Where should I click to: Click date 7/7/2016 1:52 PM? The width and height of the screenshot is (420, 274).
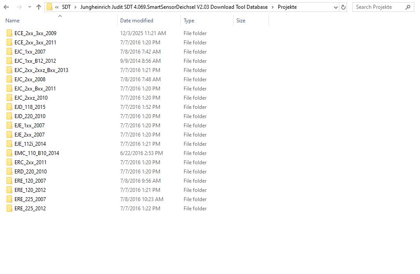[140, 107]
